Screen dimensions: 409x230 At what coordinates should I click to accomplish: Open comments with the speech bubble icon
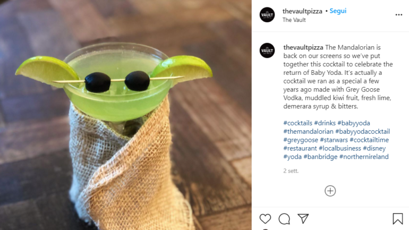[284, 219]
